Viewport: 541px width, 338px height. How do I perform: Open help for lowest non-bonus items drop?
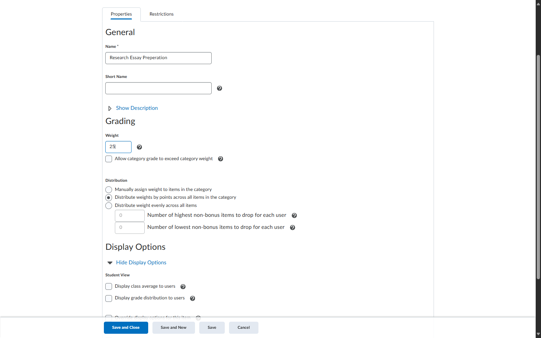(292, 227)
